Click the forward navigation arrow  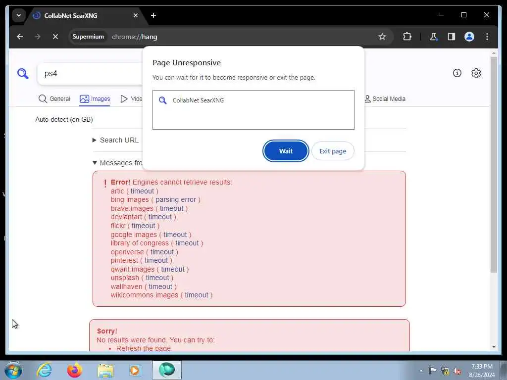38,37
